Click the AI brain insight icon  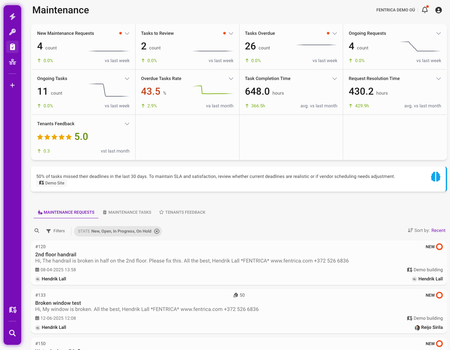tap(435, 177)
